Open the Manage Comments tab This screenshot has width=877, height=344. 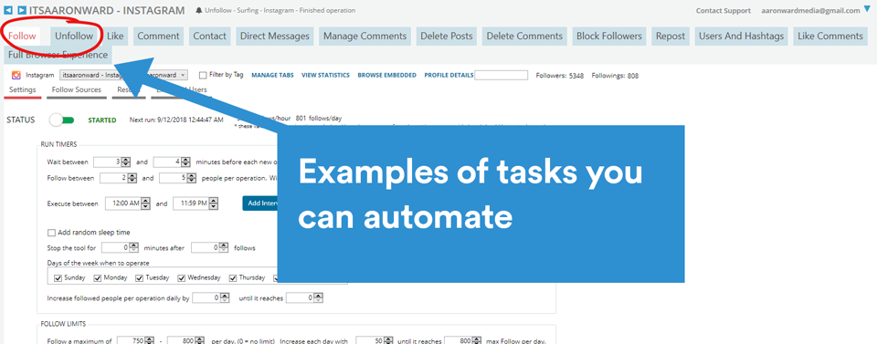365,36
